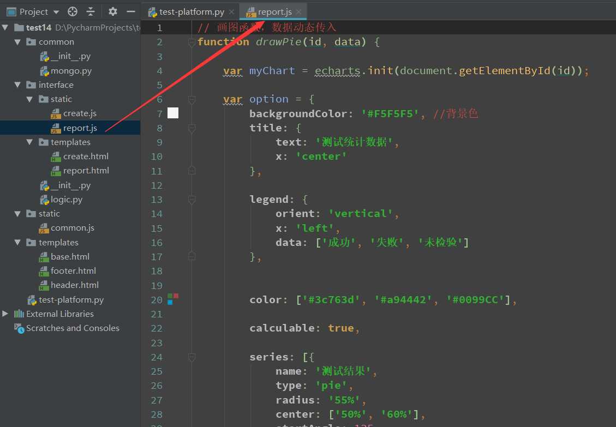Click the report.js tab file icon
Screen dimensions: 616x427
coord(250,13)
